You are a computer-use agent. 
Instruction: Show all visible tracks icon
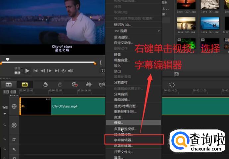[x=6, y=92]
